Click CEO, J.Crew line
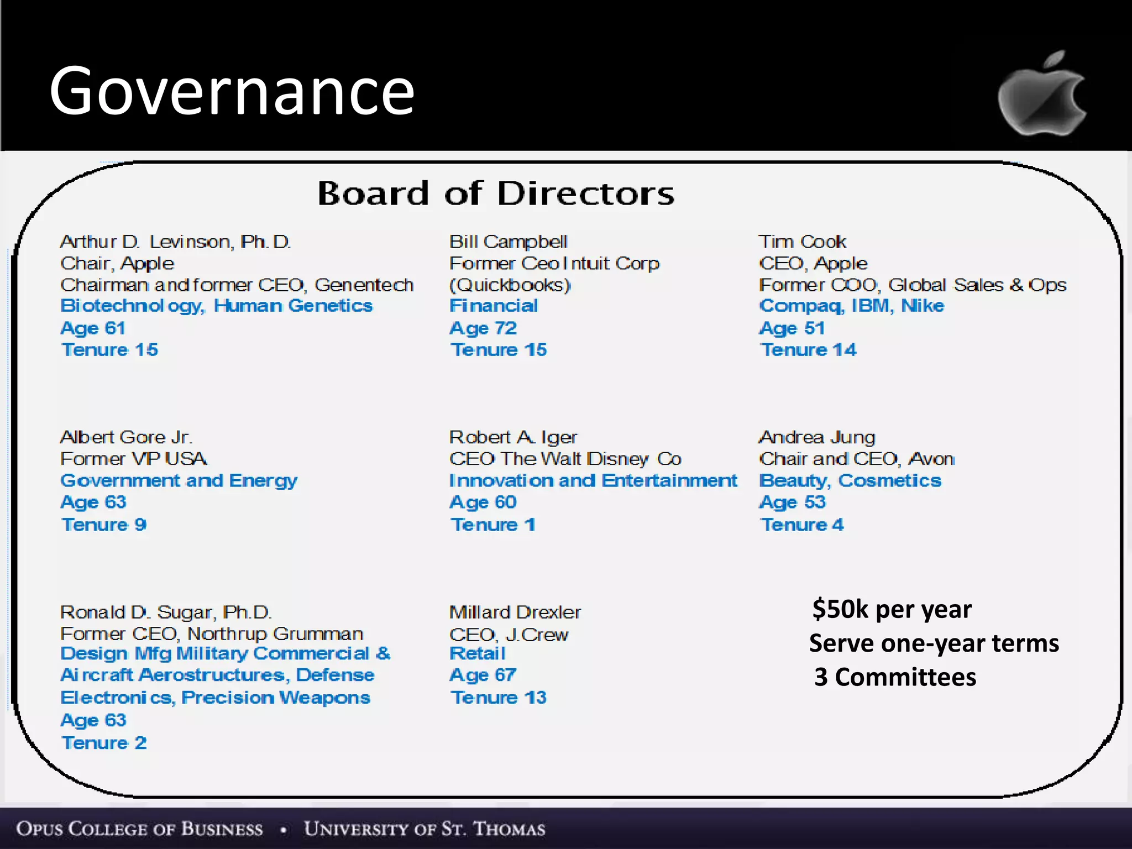This screenshot has width=1132, height=849. [509, 635]
